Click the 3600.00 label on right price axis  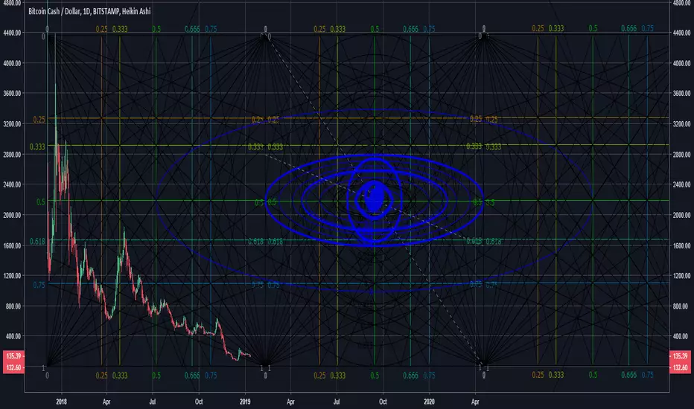click(x=681, y=93)
